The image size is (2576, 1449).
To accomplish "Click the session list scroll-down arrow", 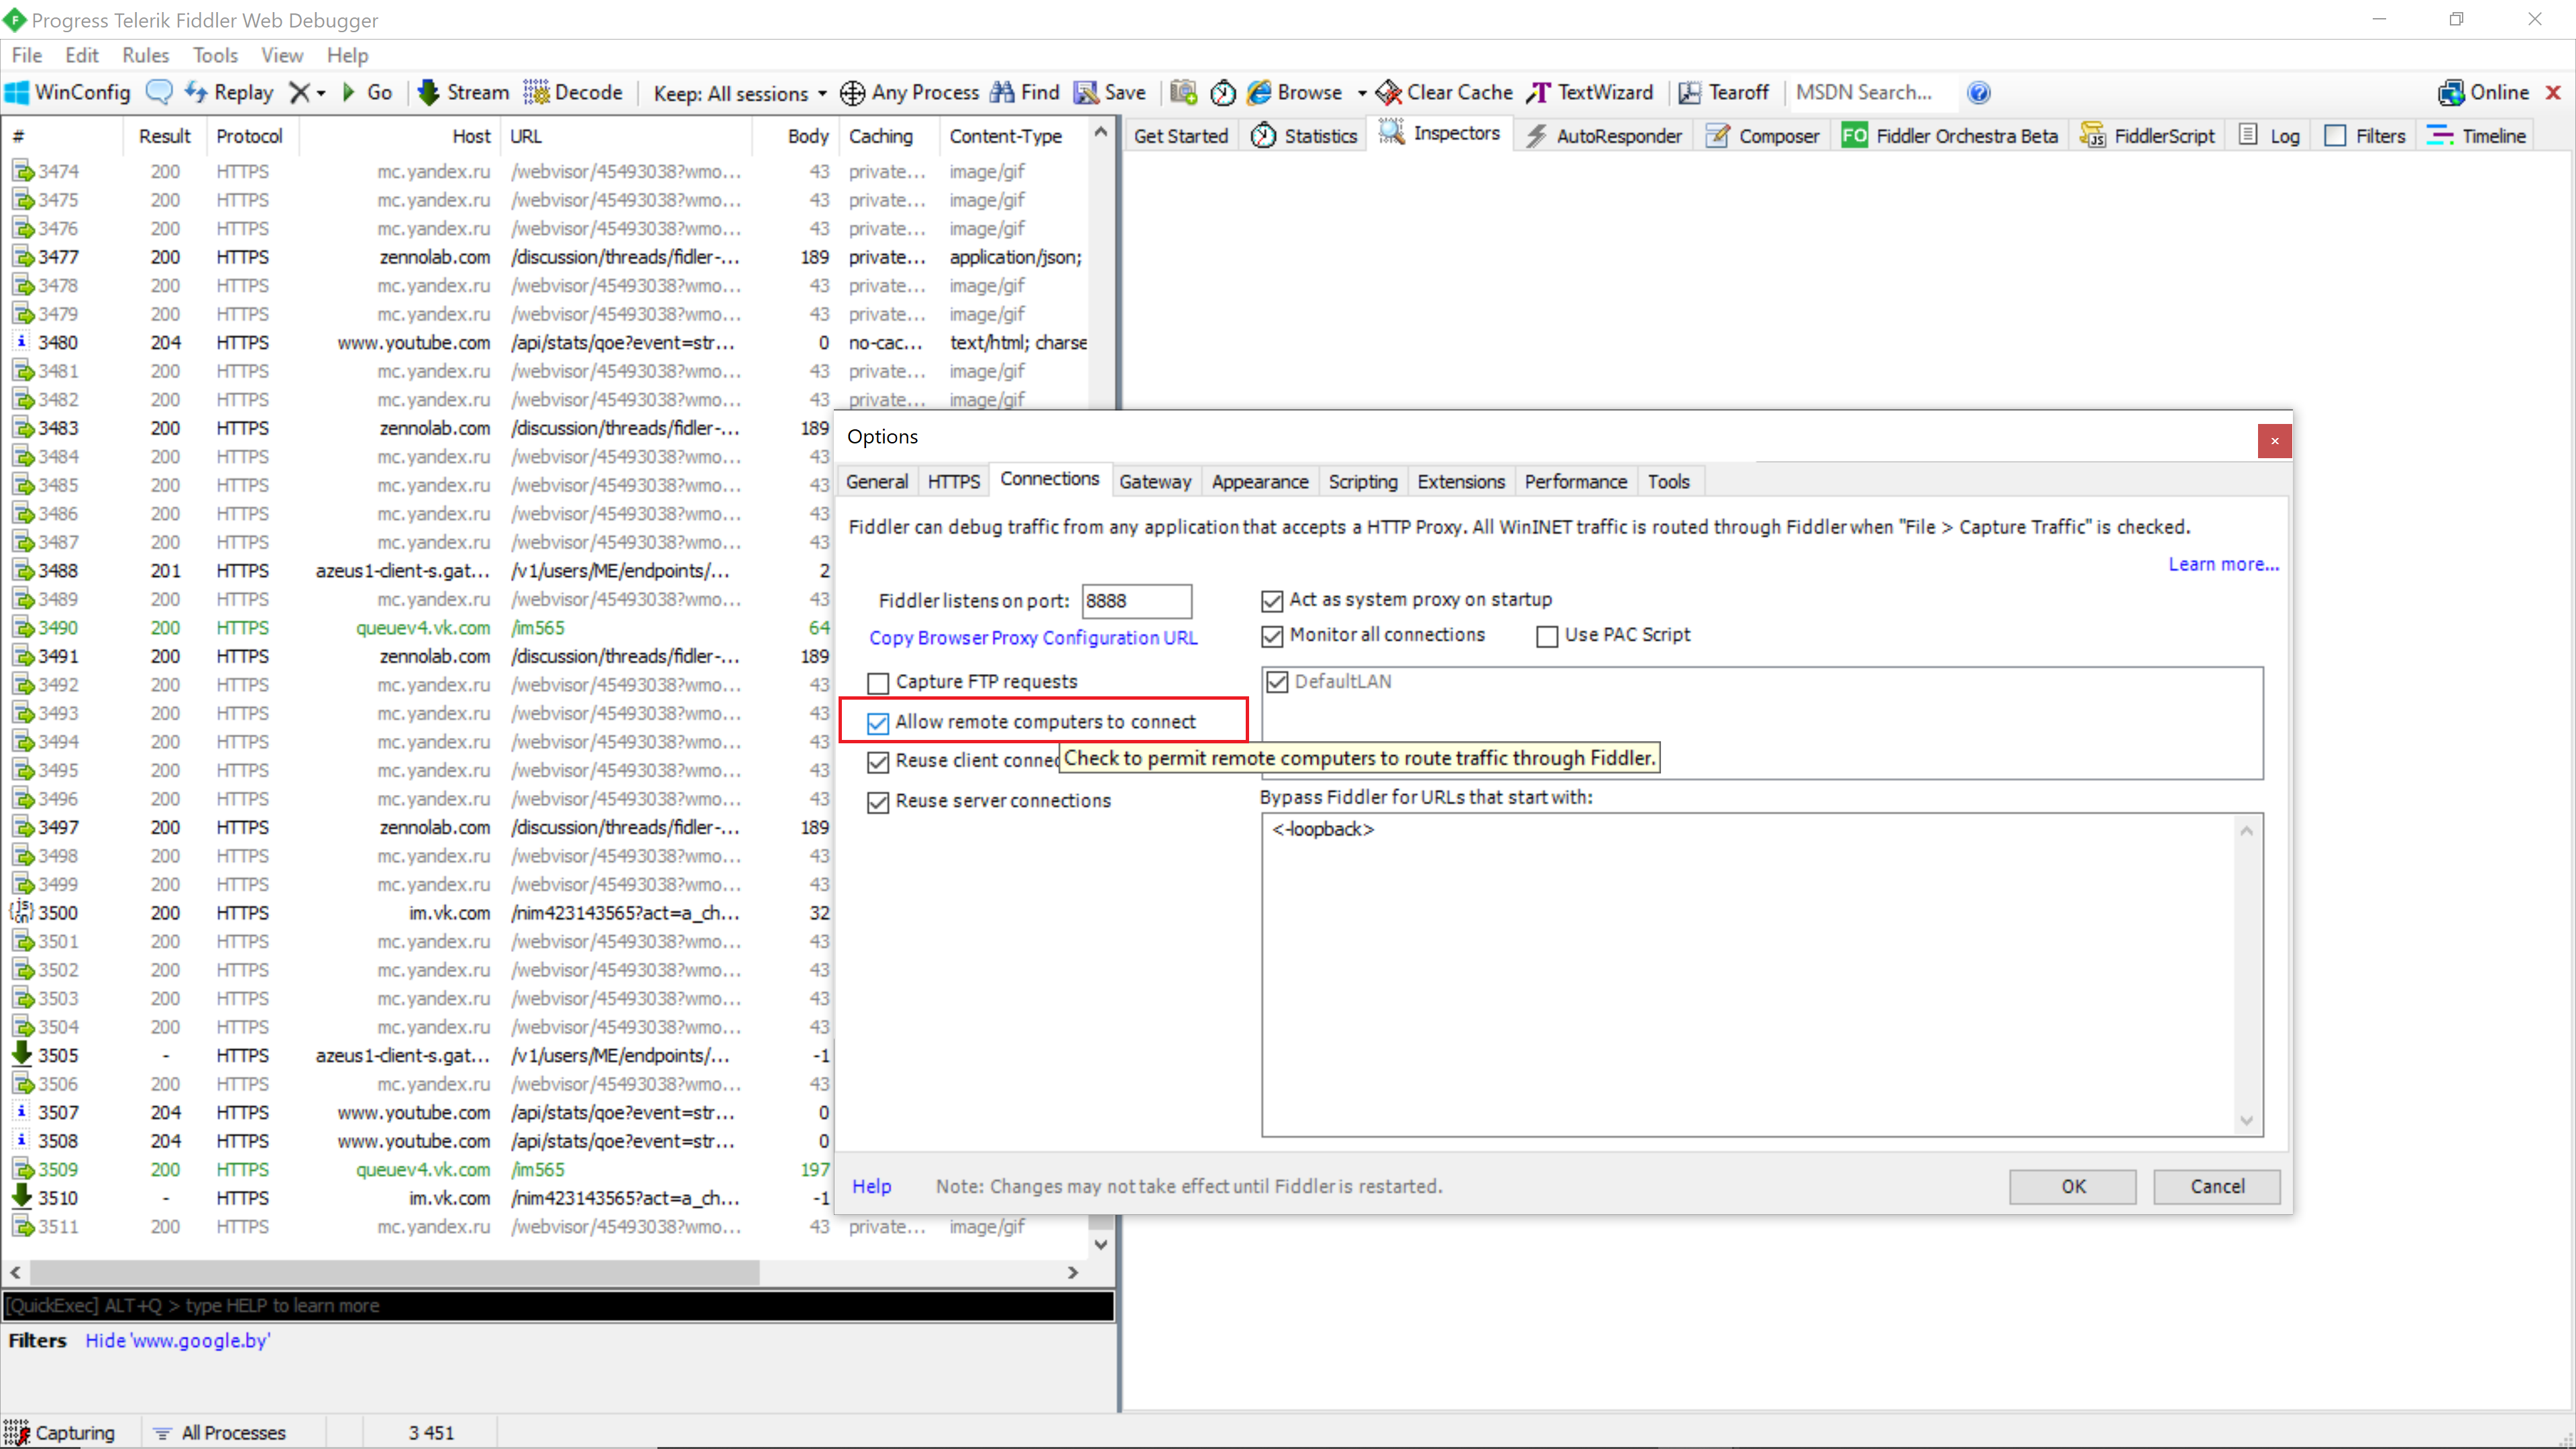I will pos(1101,1244).
